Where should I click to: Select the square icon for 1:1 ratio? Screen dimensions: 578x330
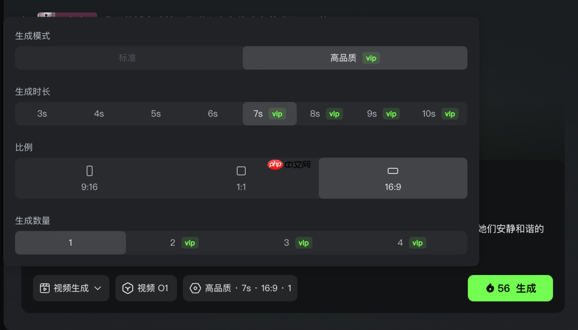click(x=241, y=171)
